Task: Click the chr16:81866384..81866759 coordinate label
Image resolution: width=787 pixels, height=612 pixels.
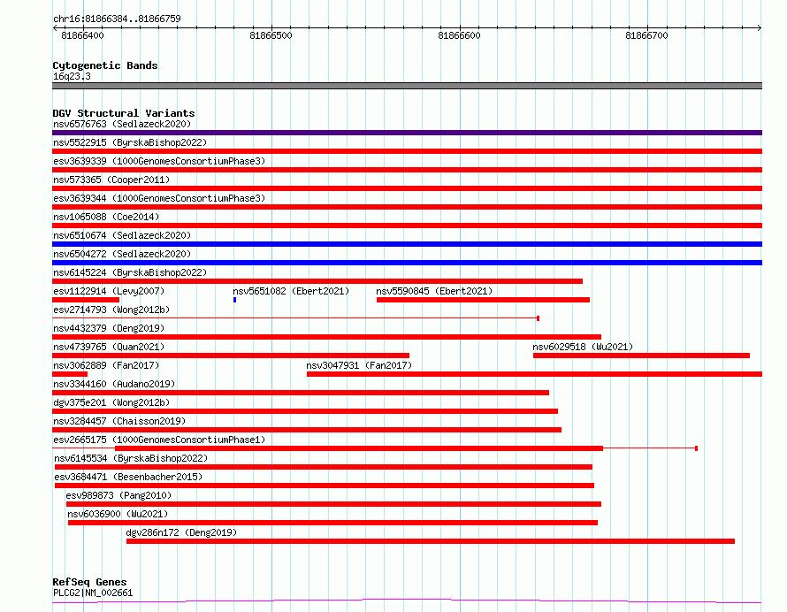Action: (x=117, y=19)
